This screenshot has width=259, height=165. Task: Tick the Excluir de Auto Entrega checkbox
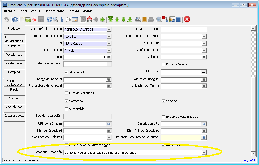[x=163, y=117]
